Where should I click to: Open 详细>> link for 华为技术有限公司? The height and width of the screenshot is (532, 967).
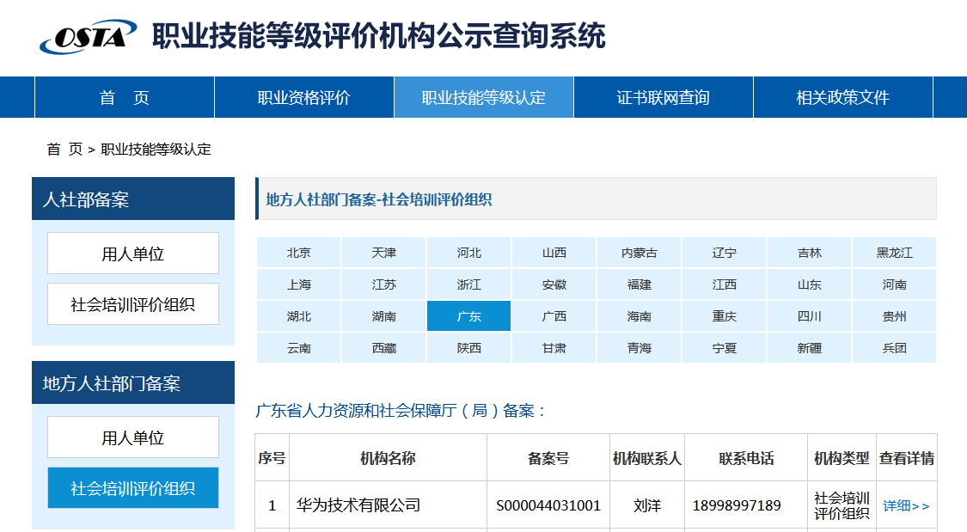[x=906, y=505]
